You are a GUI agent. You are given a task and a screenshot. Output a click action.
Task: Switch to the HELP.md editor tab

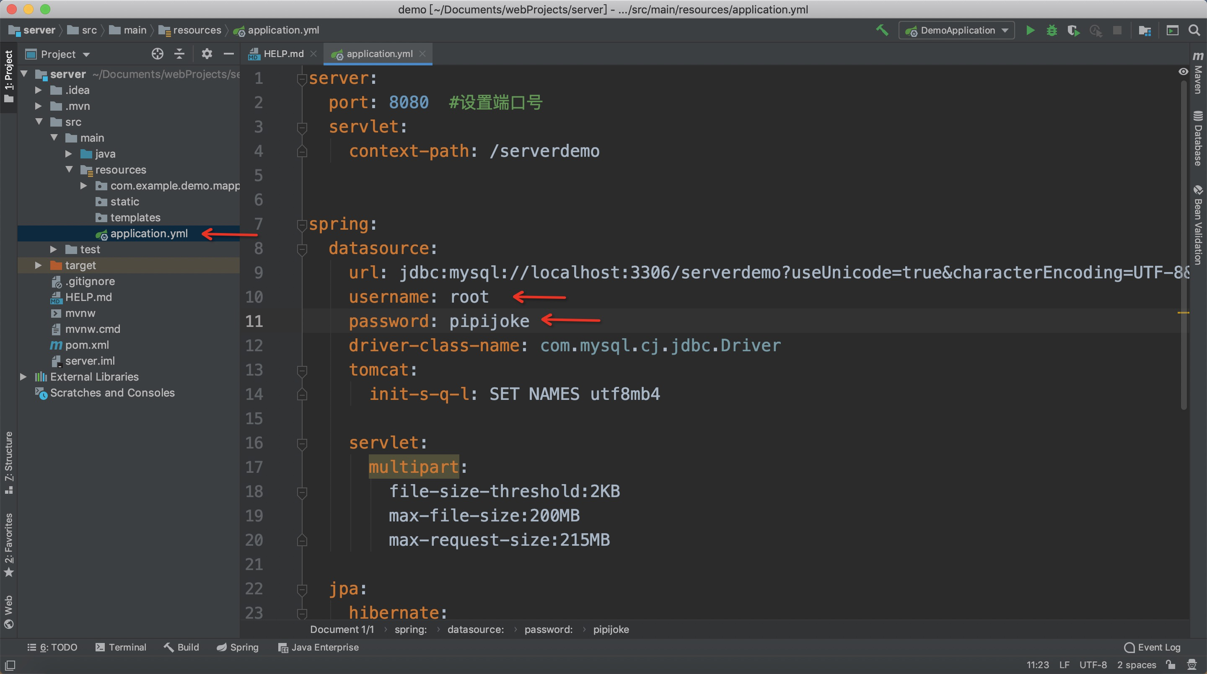point(283,54)
